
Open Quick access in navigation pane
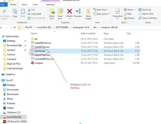(12, 36)
